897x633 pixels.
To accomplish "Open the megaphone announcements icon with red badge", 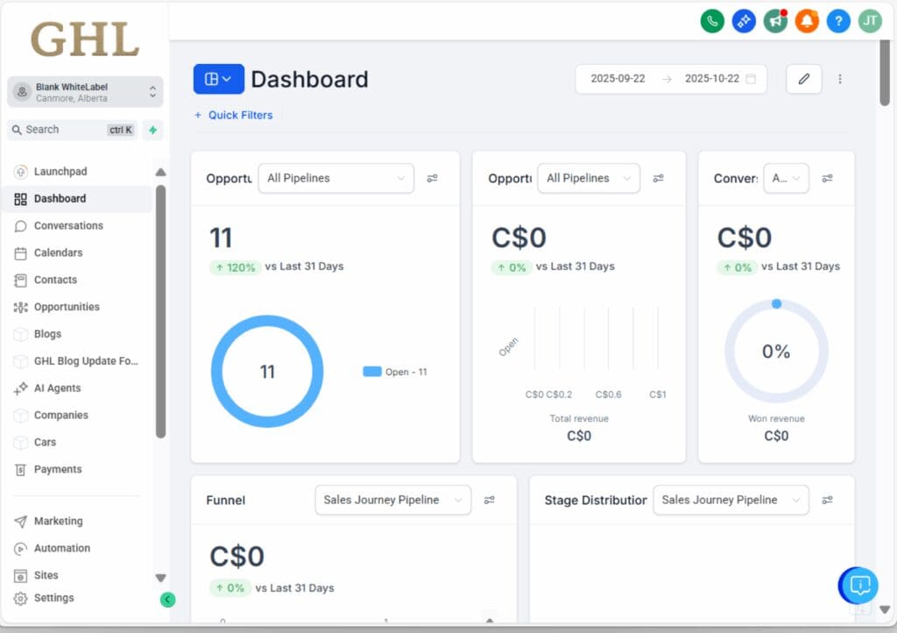I will pos(775,20).
